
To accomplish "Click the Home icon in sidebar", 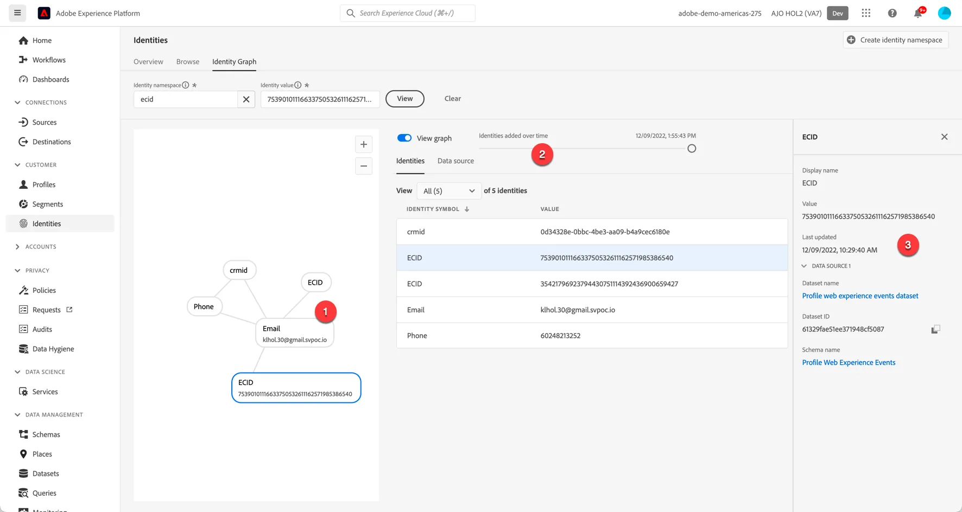I will click(x=23, y=41).
